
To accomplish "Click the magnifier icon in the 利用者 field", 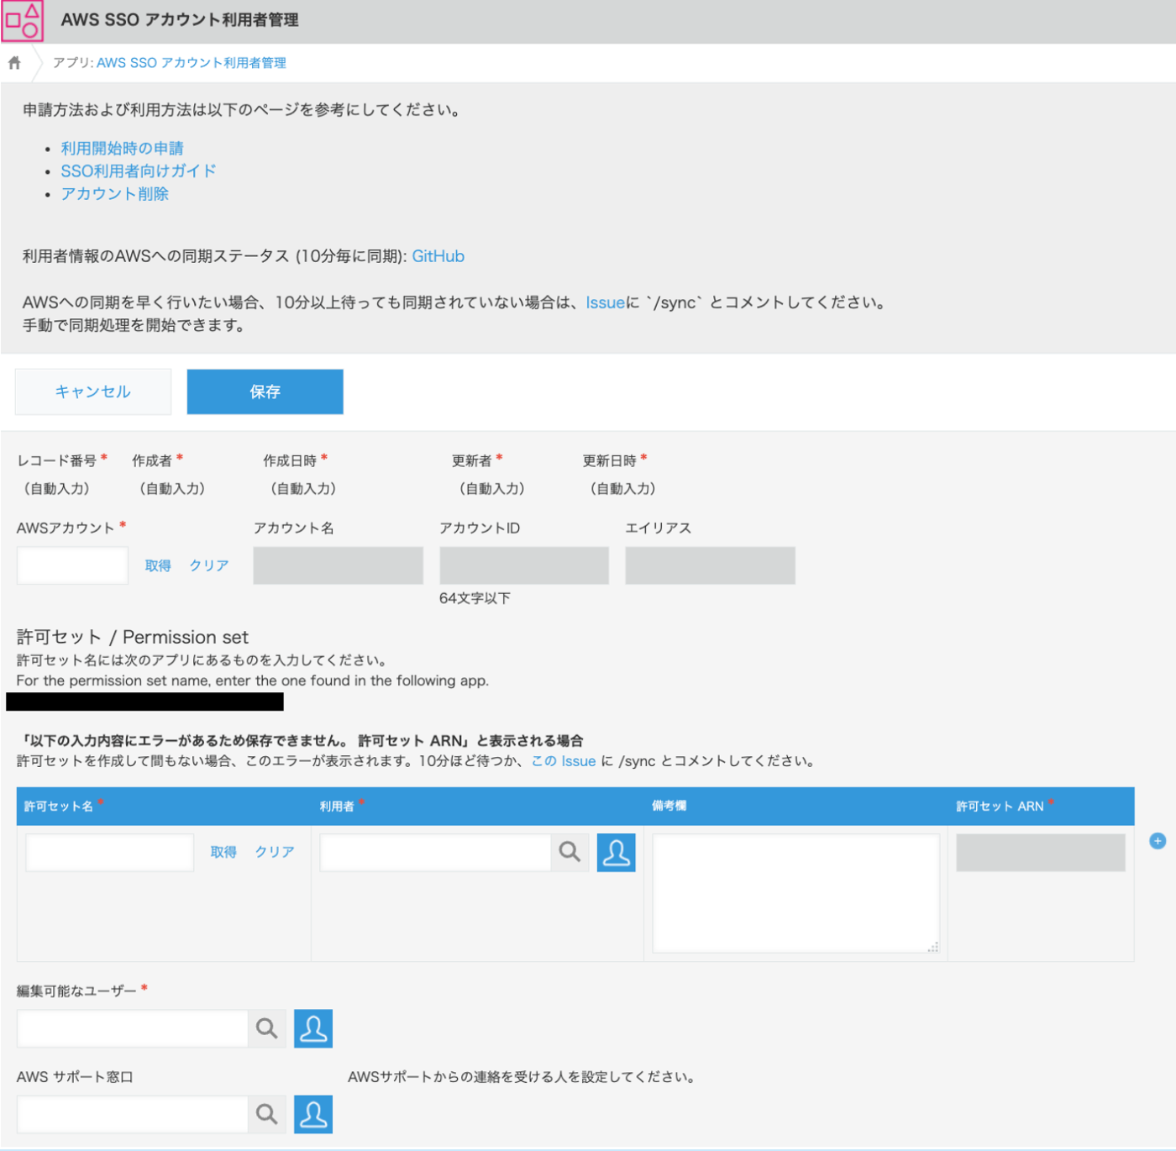I will (x=570, y=853).
